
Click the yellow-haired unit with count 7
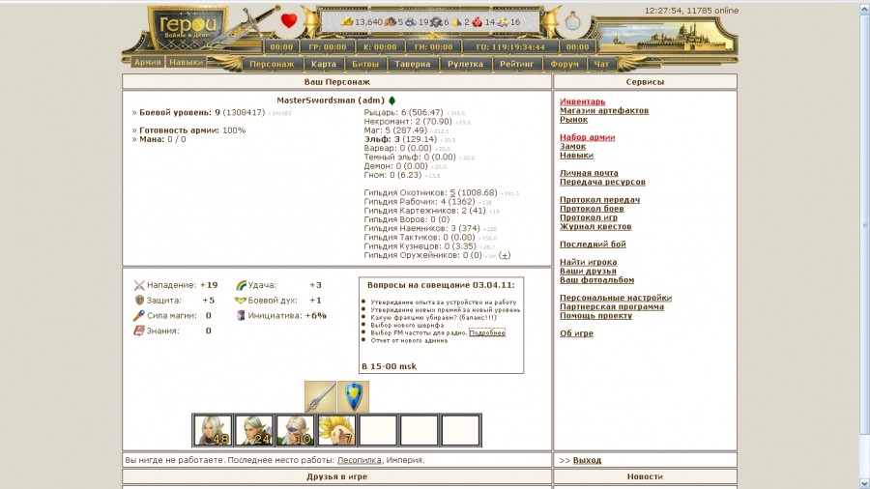pos(336,430)
